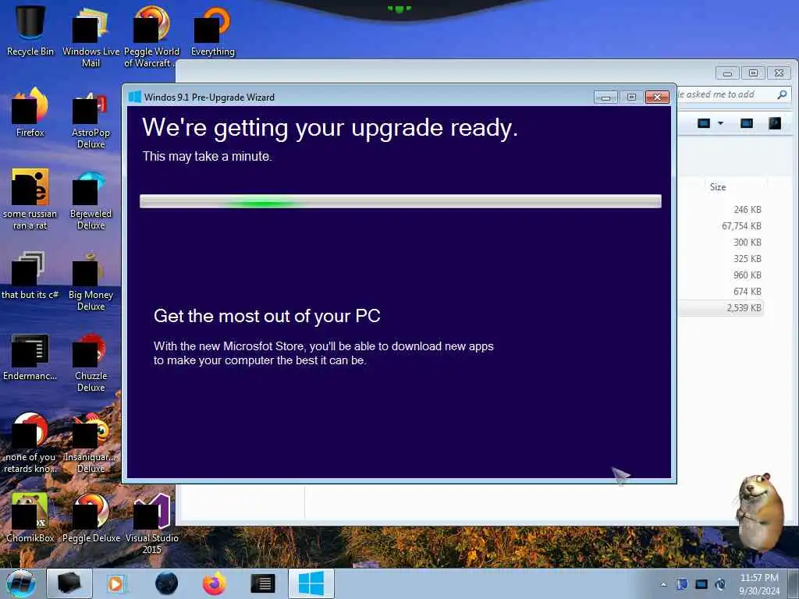This screenshot has width=799, height=599.
Task: Select the Firefox desktop shortcut
Action: tap(30, 112)
